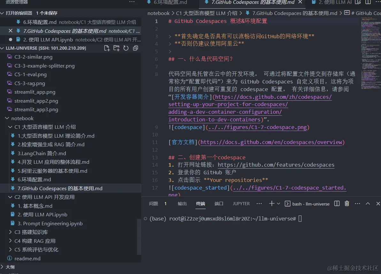Click the editor minimap overview
Screen dimensions: 381x274
[x=370, y=54]
